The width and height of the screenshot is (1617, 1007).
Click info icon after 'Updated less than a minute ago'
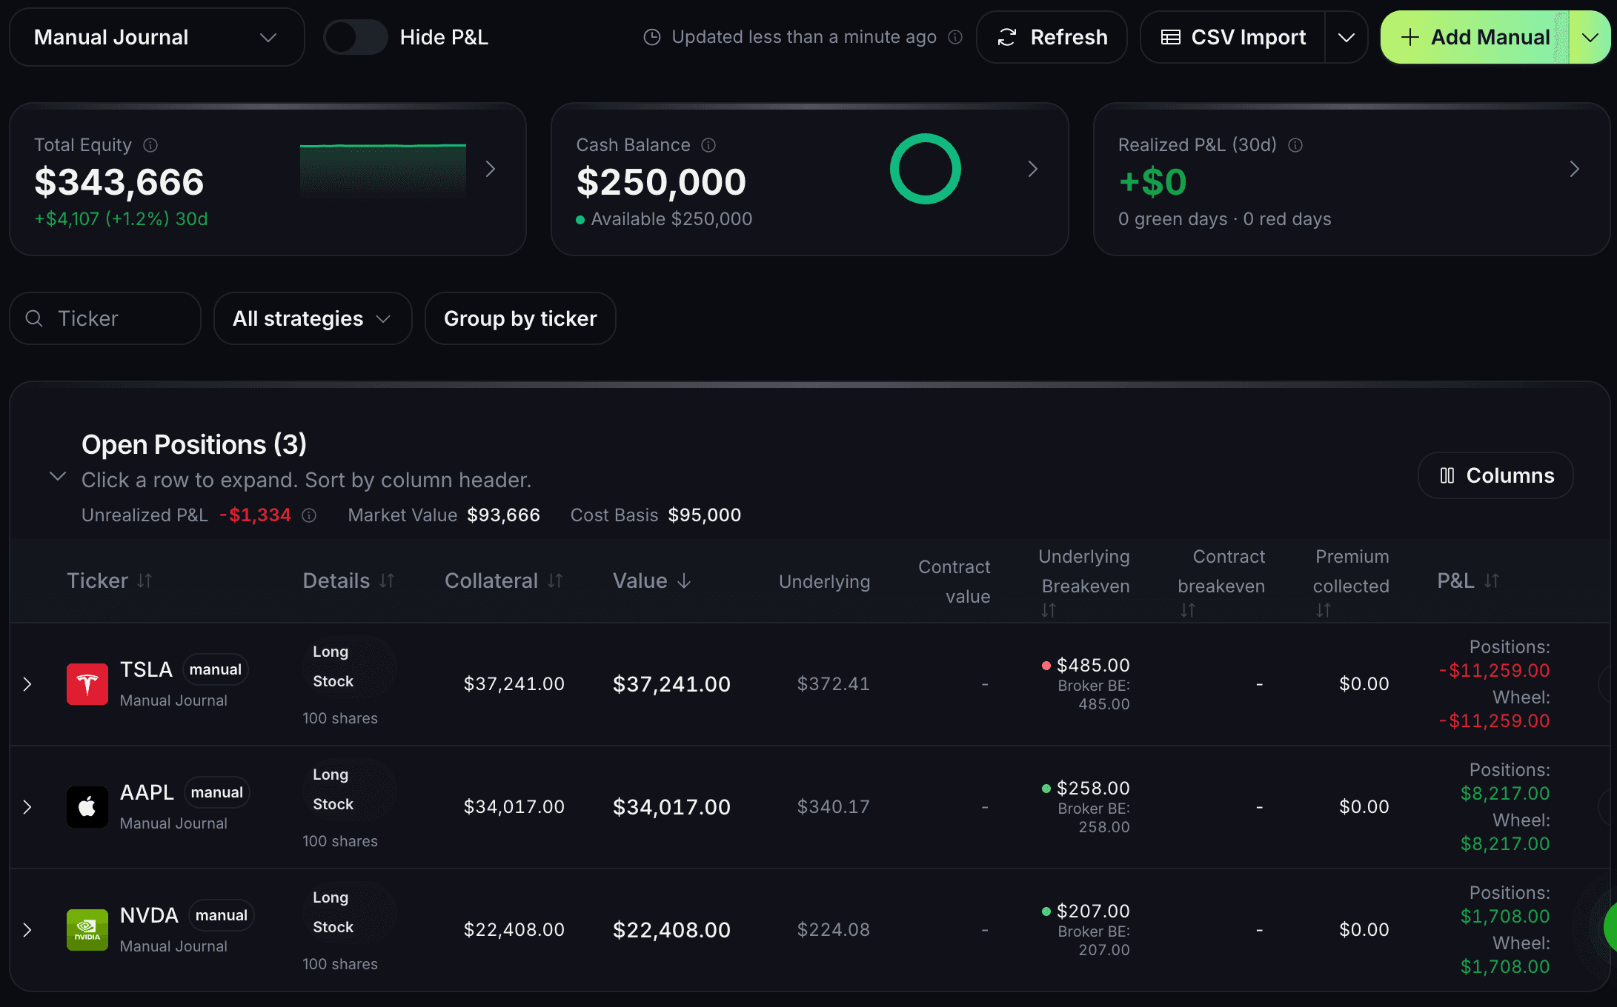pyautogui.click(x=956, y=37)
